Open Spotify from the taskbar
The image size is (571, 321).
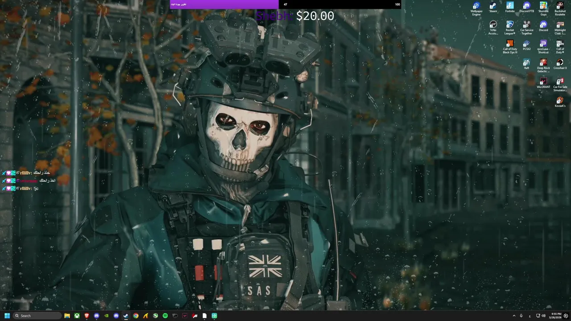tap(165, 316)
